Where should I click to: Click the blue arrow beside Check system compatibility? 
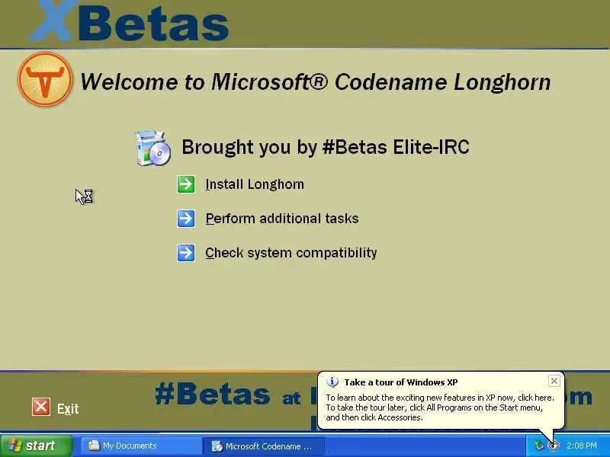[186, 253]
